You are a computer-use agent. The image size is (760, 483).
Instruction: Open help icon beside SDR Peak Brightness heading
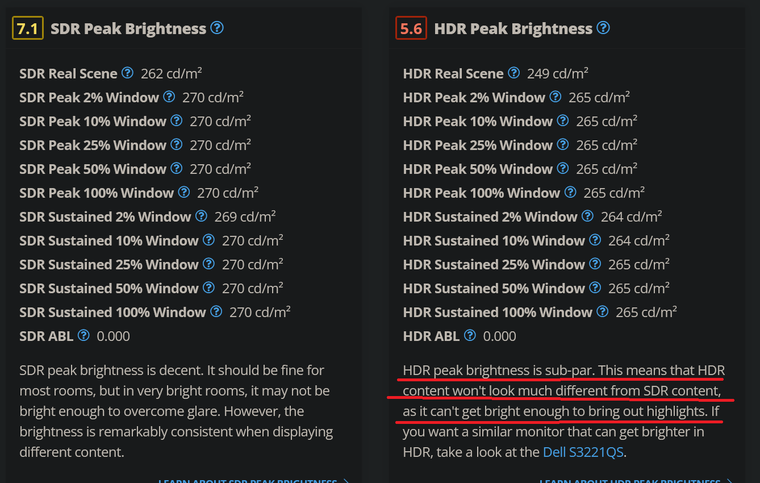[217, 28]
